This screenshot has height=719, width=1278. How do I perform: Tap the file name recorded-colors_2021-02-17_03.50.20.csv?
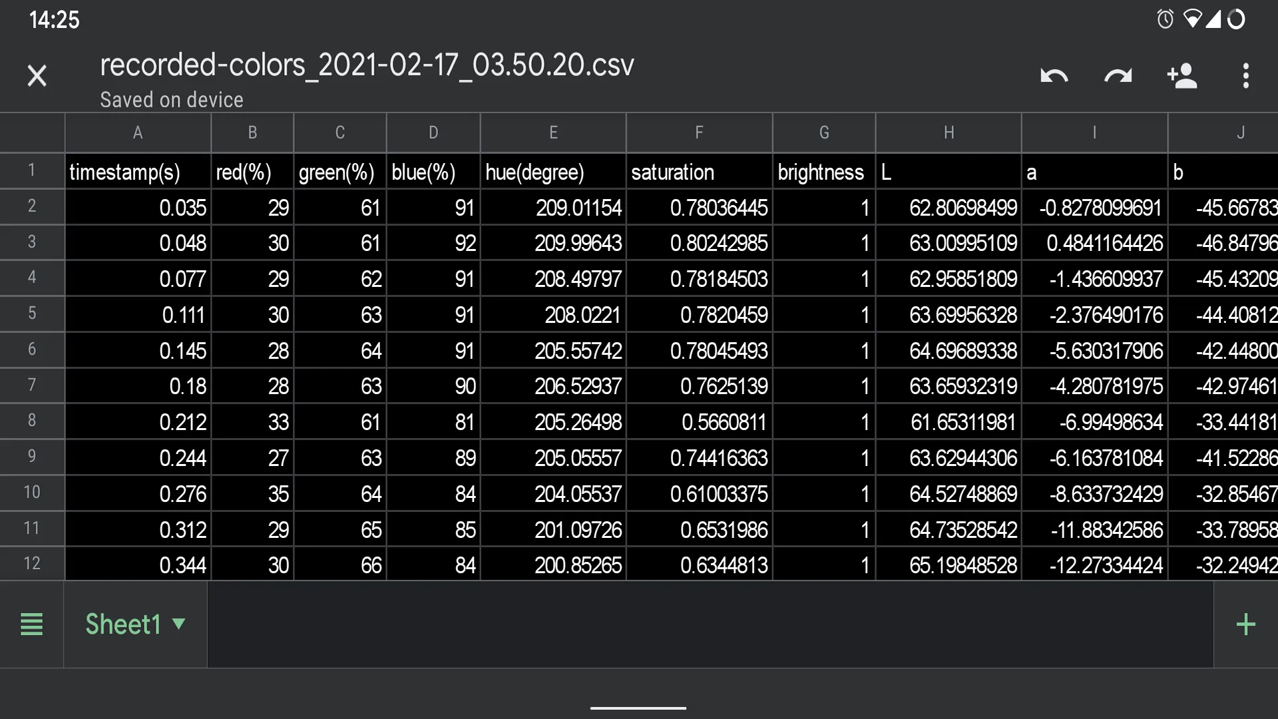click(x=367, y=65)
